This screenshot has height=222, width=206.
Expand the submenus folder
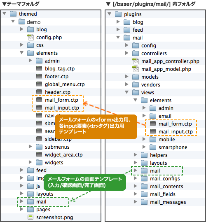[x=30, y=147]
